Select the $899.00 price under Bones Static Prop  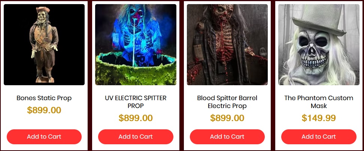[x=44, y=110]
